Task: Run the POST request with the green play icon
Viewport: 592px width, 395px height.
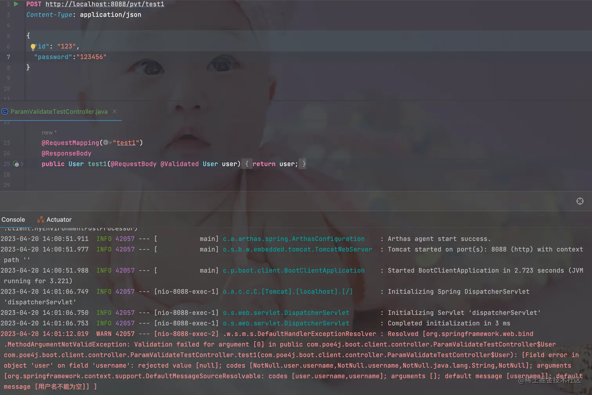Action: 16,4
